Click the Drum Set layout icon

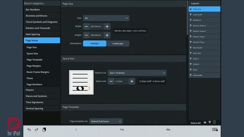(191, 53)
